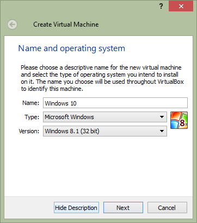
Task: Click the 'Type:' label
Action: pyautogui.click(x=32, y=117)
